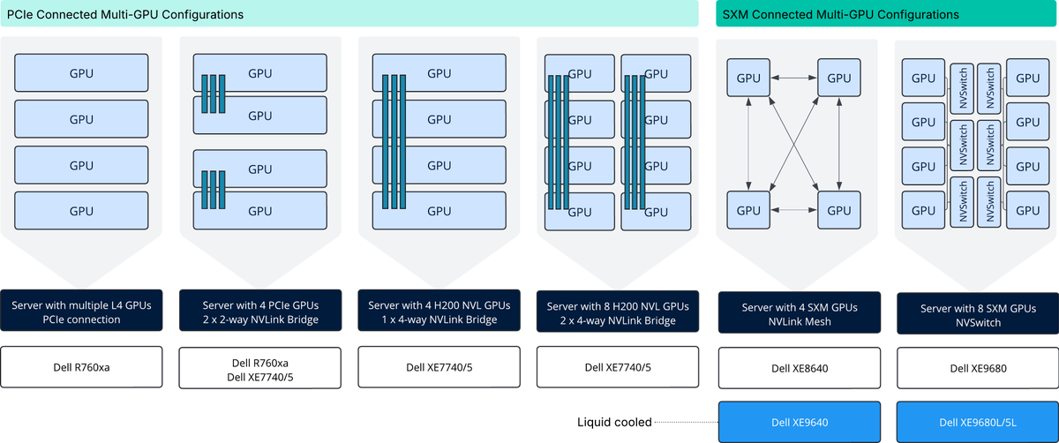This screenshot has width=1059, height=443.
Task: Click the SXM Connected Multi-GPU Configurations header
Action: click(x=887, y=15)
